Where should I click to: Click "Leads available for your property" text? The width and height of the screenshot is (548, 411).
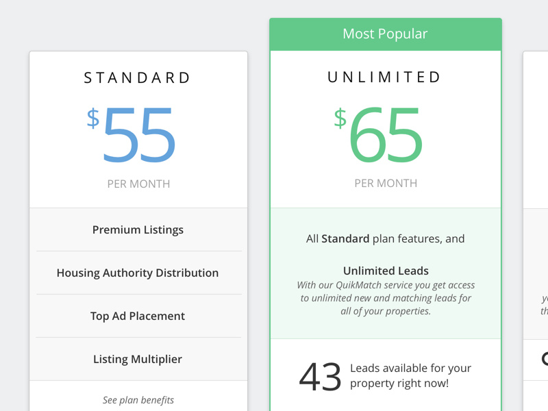coord(410,376)
